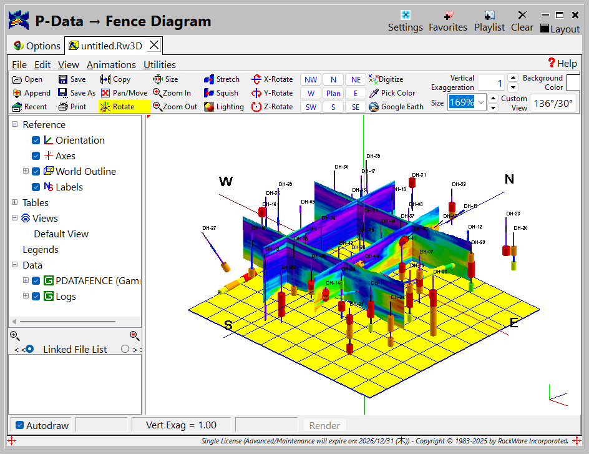Set view direction to NW
This screenshot has height=454, width=589.
click(311, 79)
